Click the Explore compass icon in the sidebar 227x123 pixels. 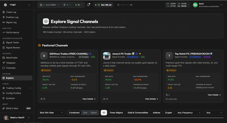4,78
